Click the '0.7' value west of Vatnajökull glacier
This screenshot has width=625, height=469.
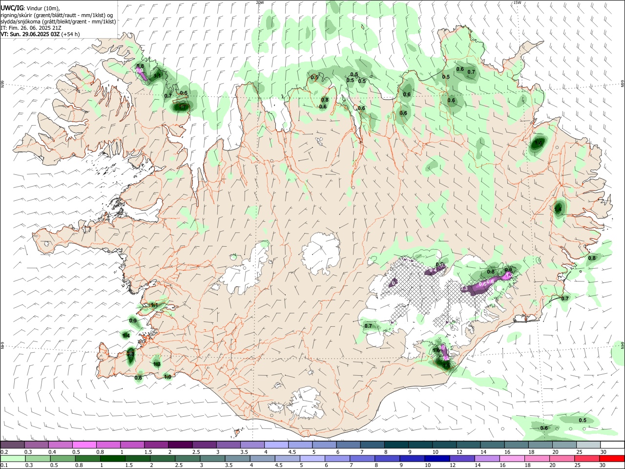pos(368,326)
